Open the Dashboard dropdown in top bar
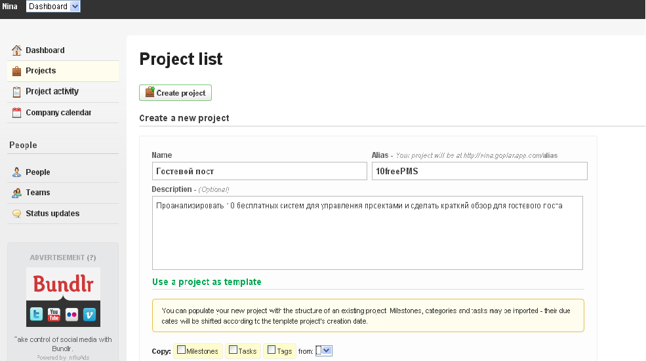The width and height of the screenshot is (646, 361). click(x=53, y=7)
